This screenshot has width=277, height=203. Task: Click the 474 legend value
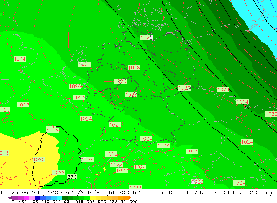[12, 202]
